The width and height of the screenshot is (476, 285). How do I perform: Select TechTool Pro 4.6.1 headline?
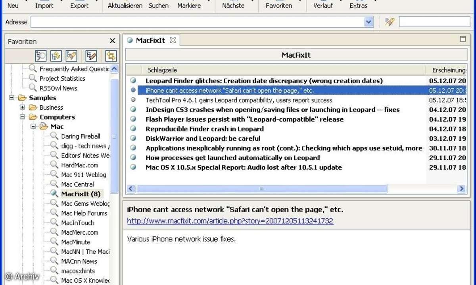239,100
